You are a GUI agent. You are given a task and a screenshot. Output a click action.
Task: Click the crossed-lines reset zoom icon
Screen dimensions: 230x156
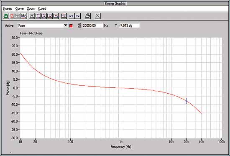64,16
